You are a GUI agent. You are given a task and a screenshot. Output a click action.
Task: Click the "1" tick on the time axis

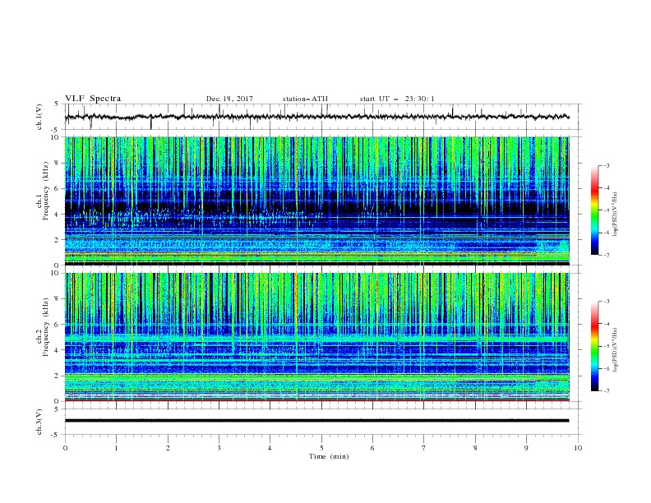pos(116,448)
